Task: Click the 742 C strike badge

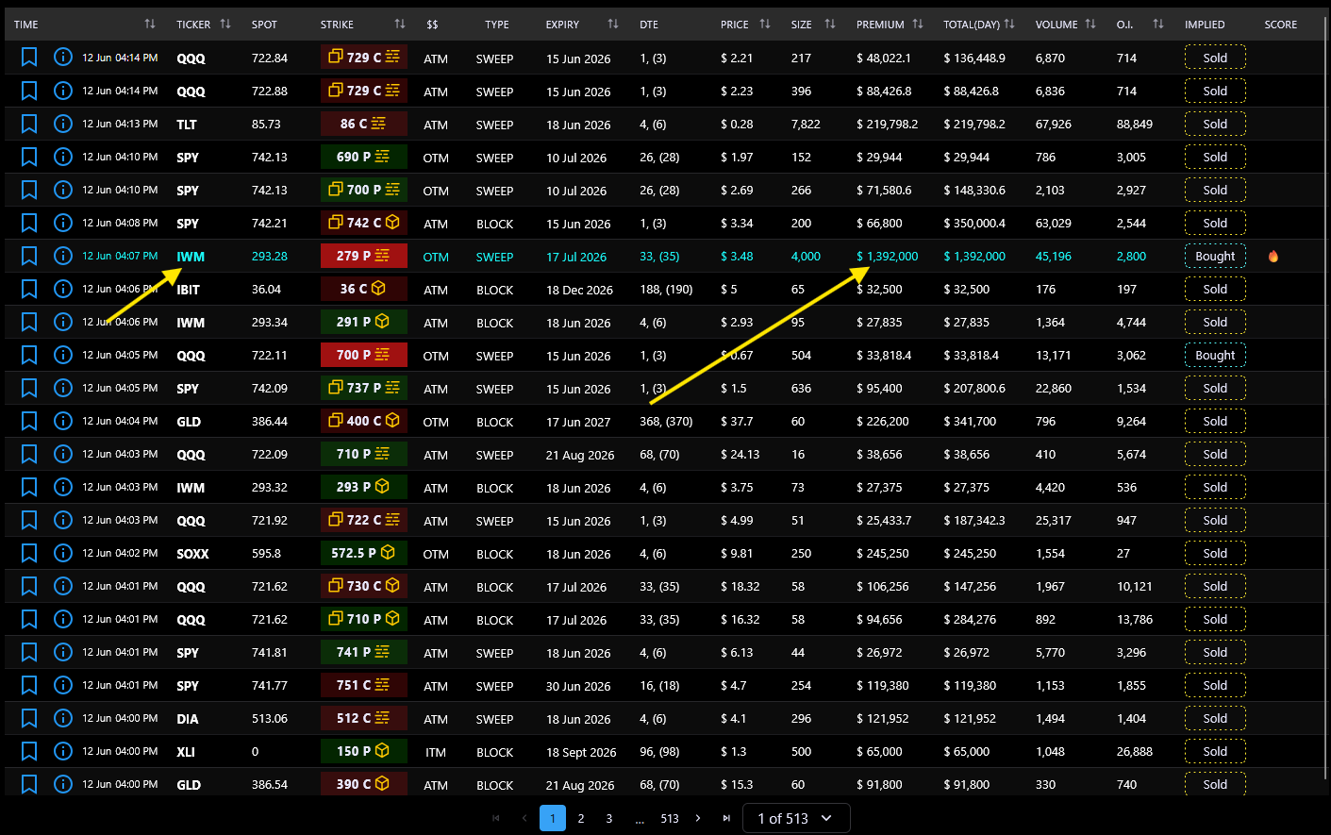Action: pyautogui.click(x=364, y=223)
